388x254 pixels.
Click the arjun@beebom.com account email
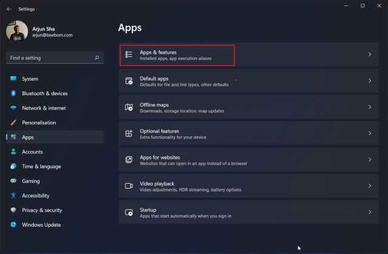tap(52, 35)
